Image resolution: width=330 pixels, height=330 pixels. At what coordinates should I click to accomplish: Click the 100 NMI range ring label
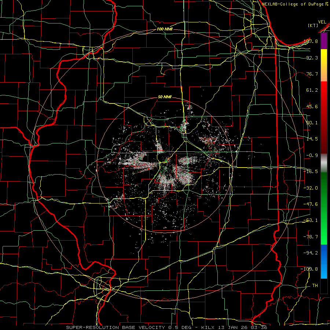(165, 29)
